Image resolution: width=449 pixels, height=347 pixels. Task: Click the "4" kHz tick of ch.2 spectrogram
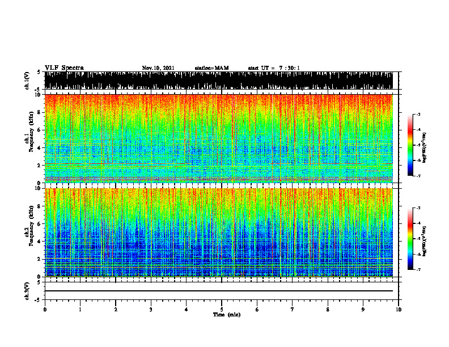pyautogui.click(x=39, y=242)
